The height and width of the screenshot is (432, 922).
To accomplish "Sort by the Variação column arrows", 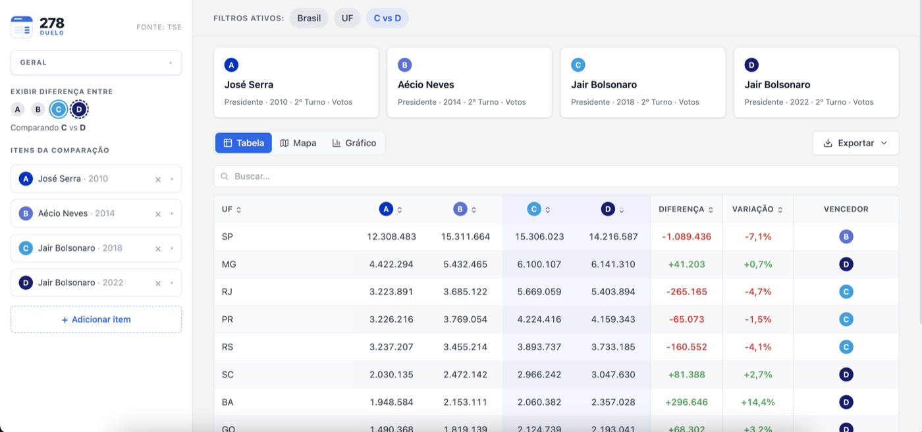I will pyautogui.click(x=780, y=209).
